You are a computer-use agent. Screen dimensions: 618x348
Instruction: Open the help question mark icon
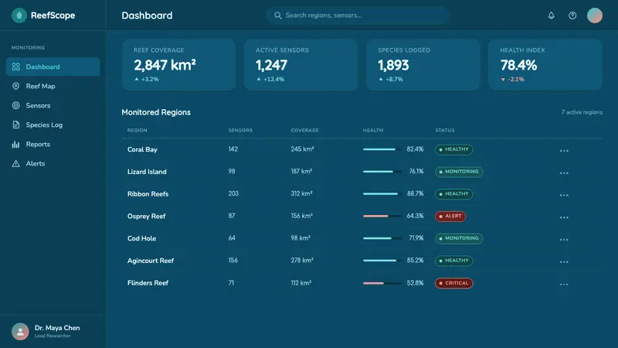572,15
